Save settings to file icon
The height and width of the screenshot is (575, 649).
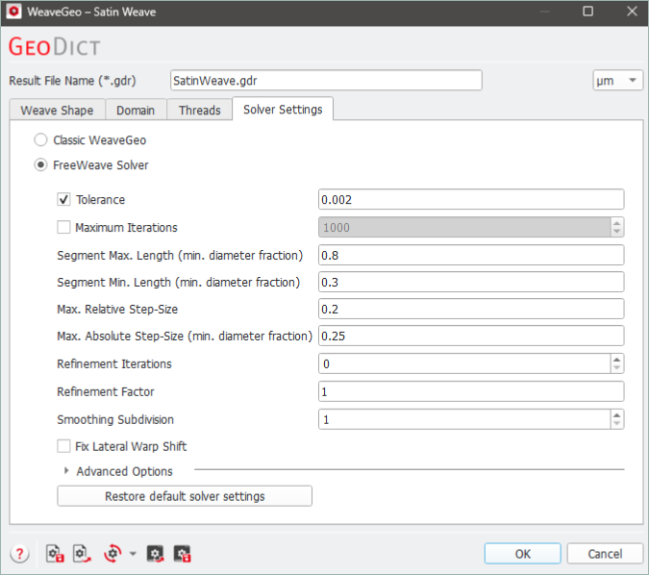[55, 554]
